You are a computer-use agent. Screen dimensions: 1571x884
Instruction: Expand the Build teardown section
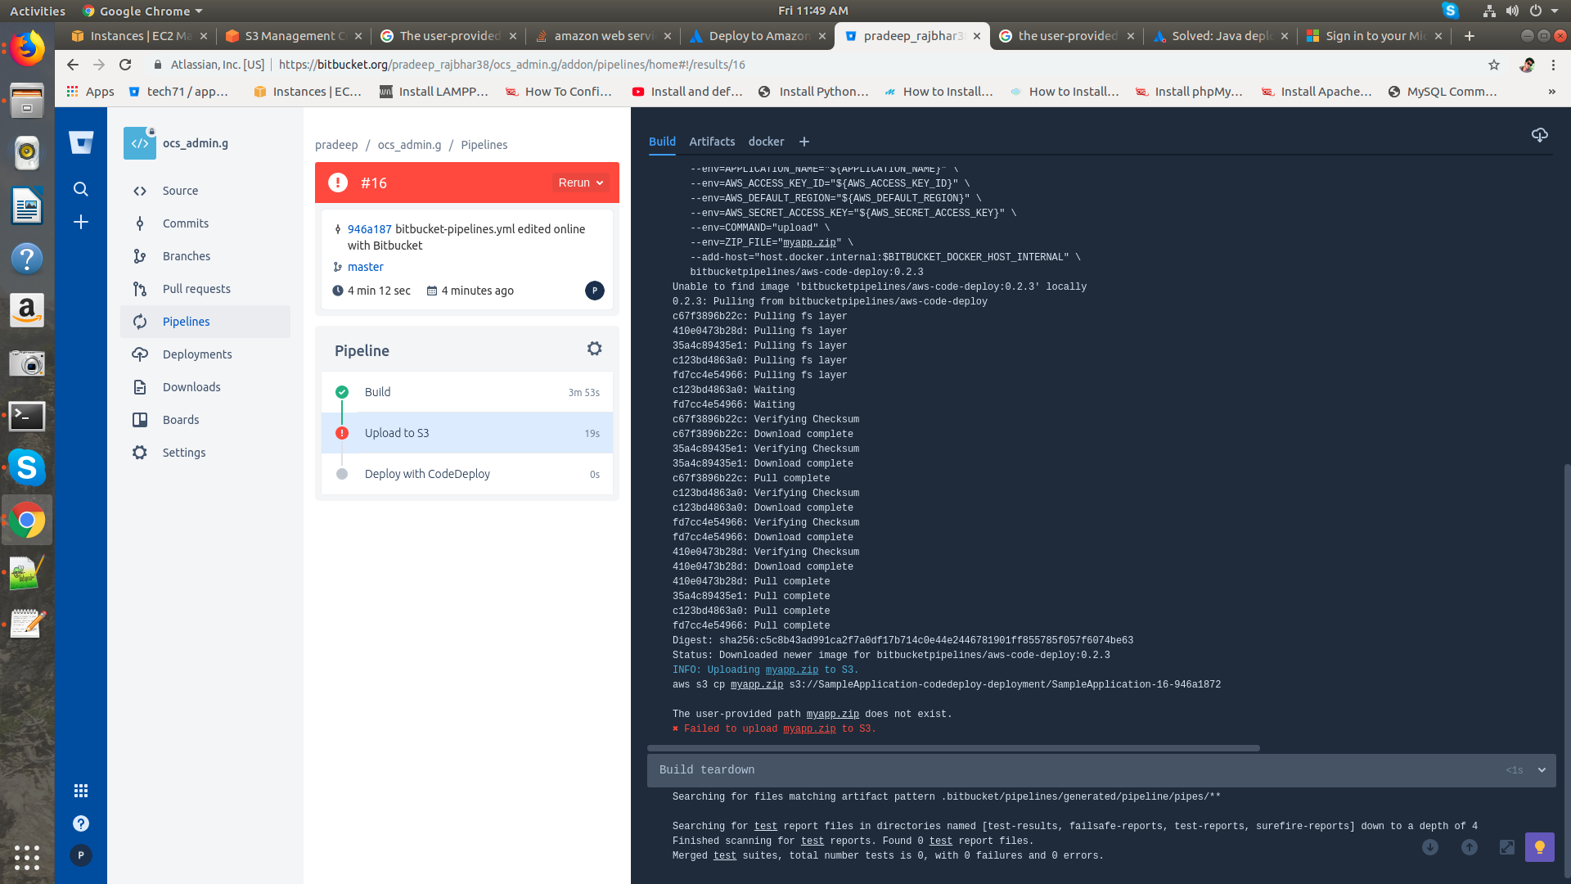tap(1542, 770)
